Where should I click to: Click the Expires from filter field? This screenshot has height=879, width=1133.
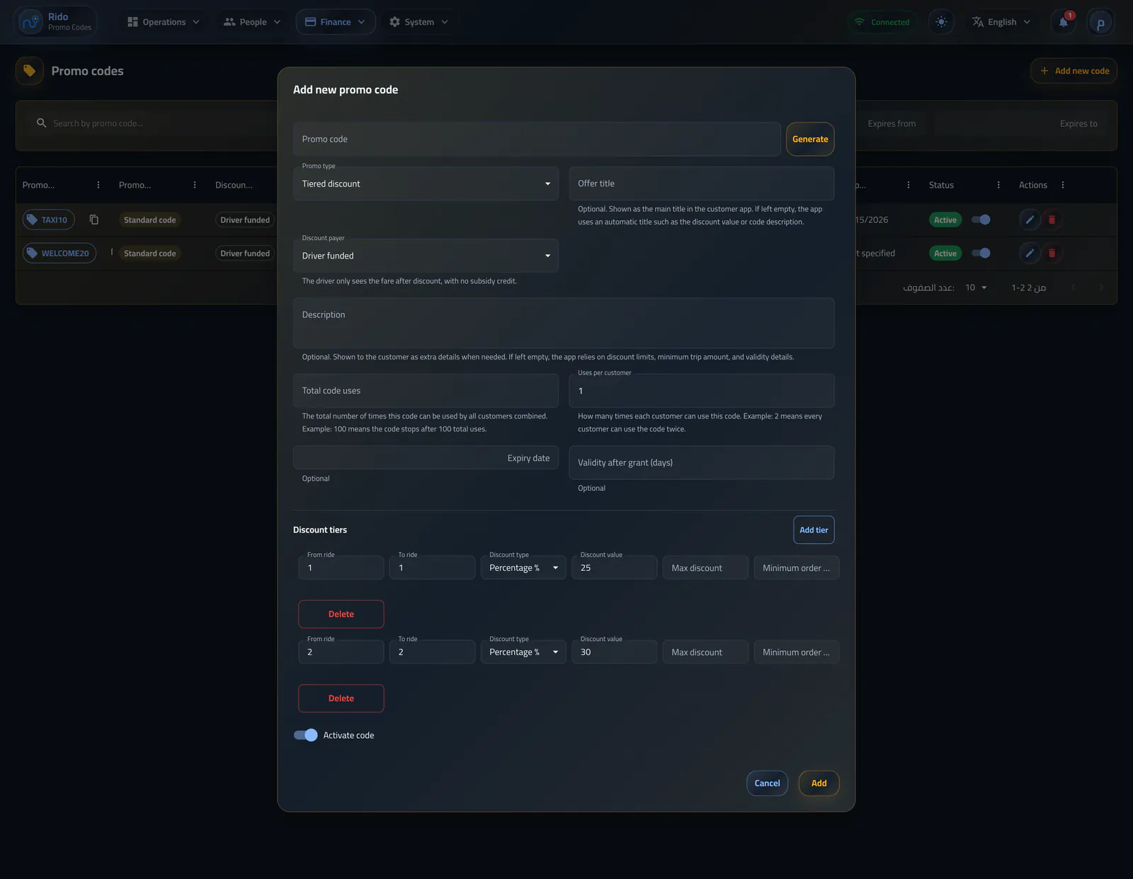click(892, 123)
